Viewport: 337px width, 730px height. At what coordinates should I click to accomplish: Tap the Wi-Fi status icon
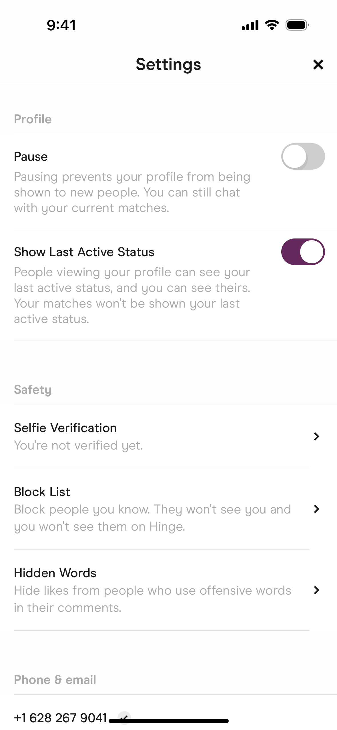[272, 25]
